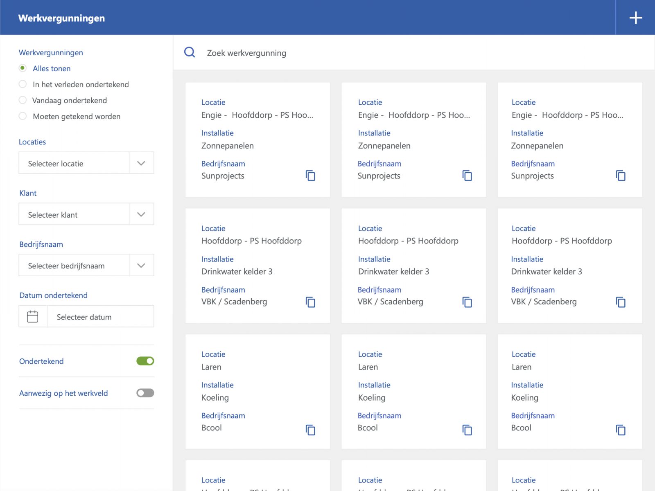This screenshot has height=491, width=655.
Task: Click the Klant filter label
Action: coord(28,193)
